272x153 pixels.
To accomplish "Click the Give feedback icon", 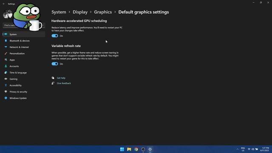I will pos(53,83).
